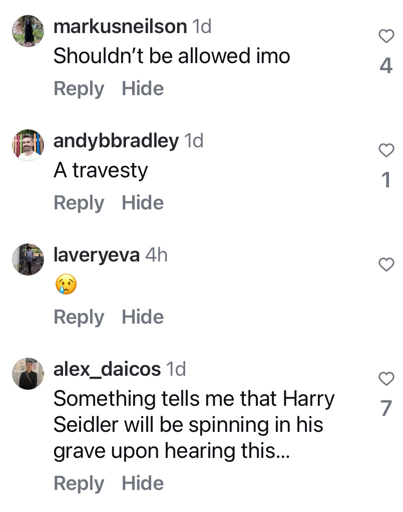Open markusneilson's profile picture
403x512 pixels.
coord(28,31)
